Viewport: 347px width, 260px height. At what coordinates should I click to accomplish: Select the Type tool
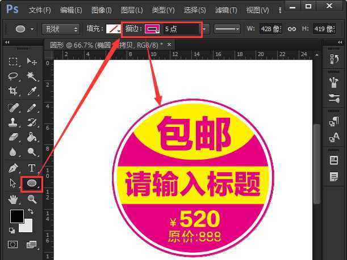pos(32,168)
